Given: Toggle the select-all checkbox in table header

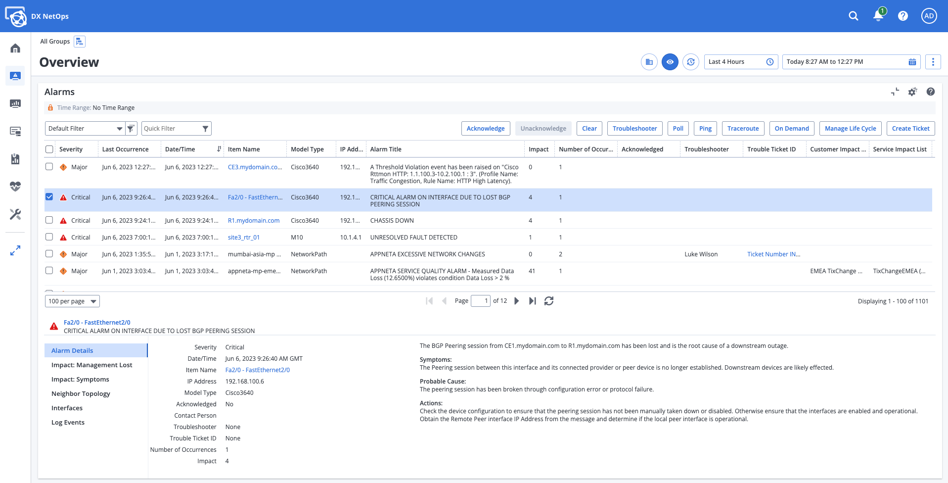Looking at the screenshot, I should [x=49, y=149].
